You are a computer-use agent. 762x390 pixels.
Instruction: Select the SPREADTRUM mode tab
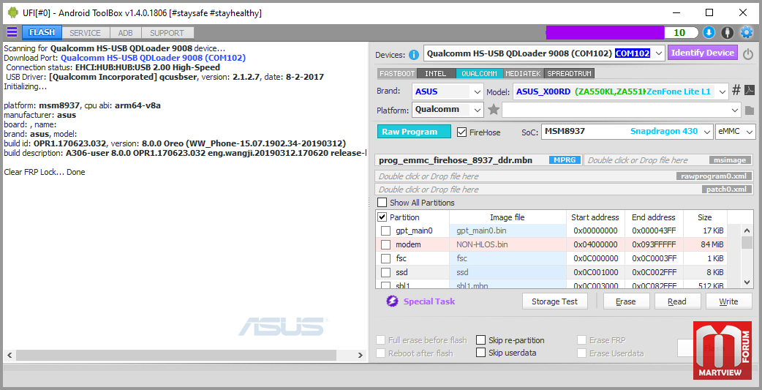[x=570, y=73]
